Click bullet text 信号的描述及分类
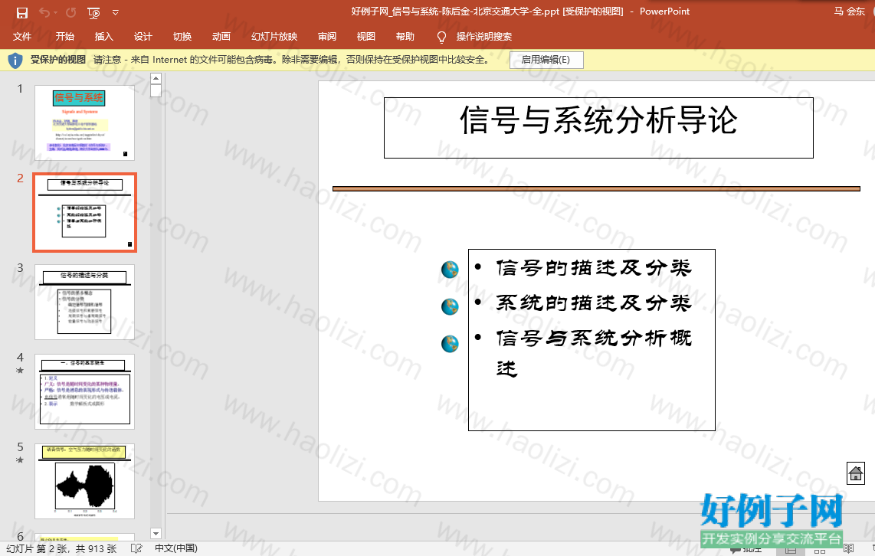The height and width of the screenshot is (556, 875). pos(595,268)
